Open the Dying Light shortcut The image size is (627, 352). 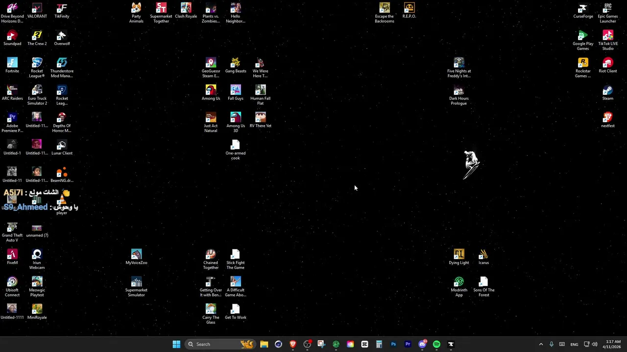459,257
